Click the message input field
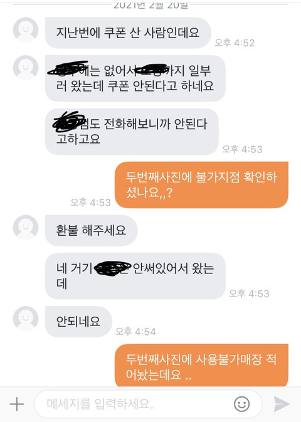This screenshot has height=422, width=301. [148, 404]
